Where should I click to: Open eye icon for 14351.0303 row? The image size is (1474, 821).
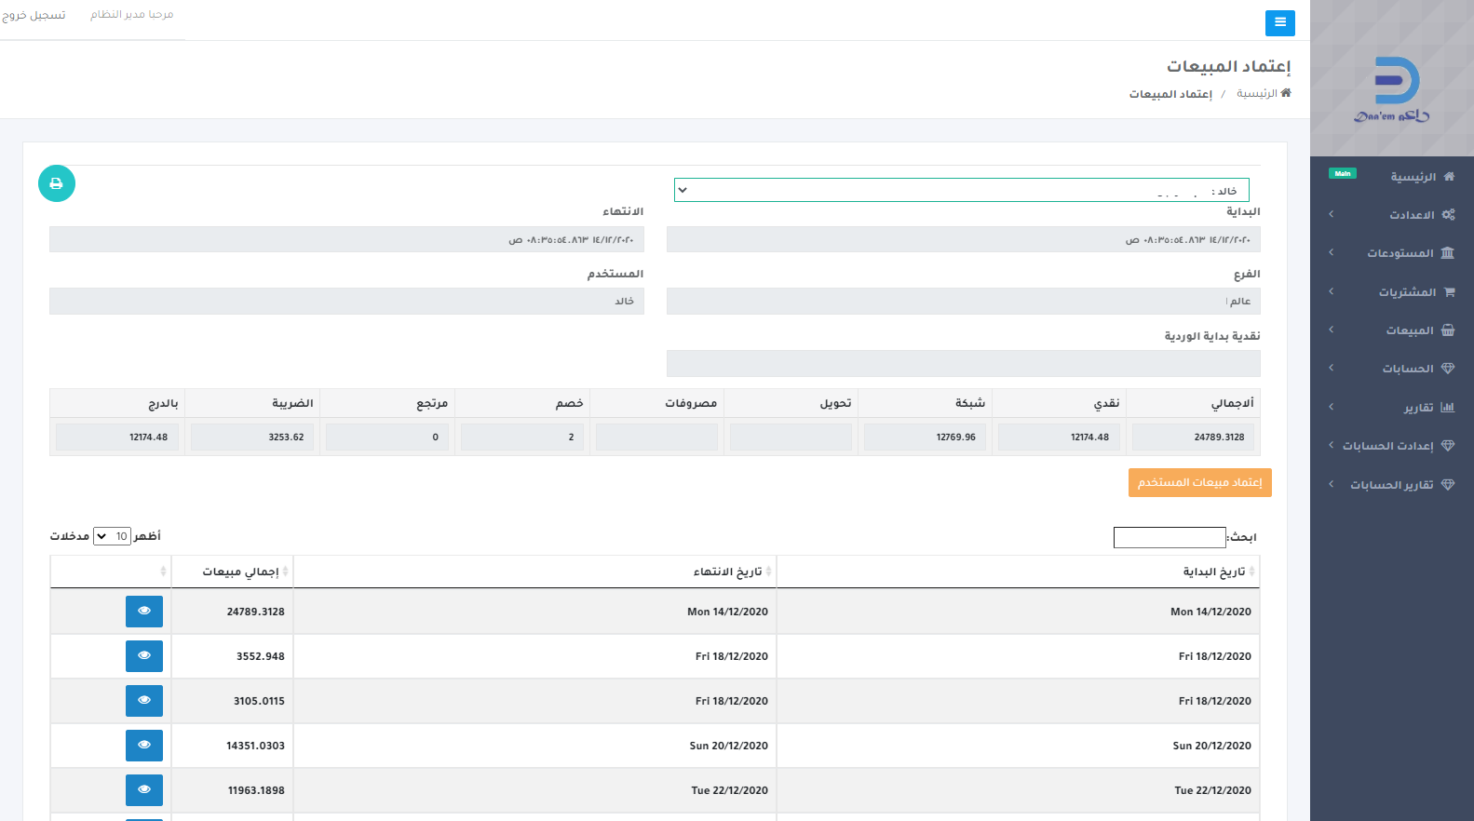(144, 746)
